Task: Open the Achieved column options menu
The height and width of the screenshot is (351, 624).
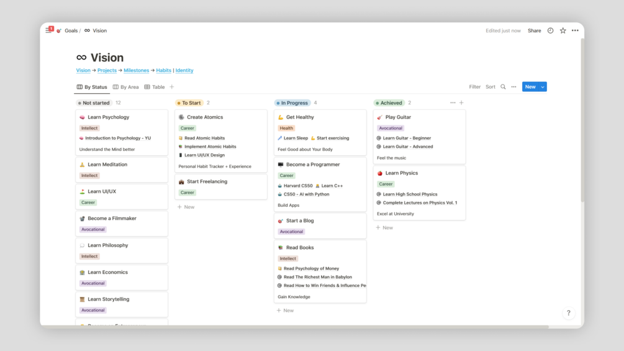Action: pos(453,103)
